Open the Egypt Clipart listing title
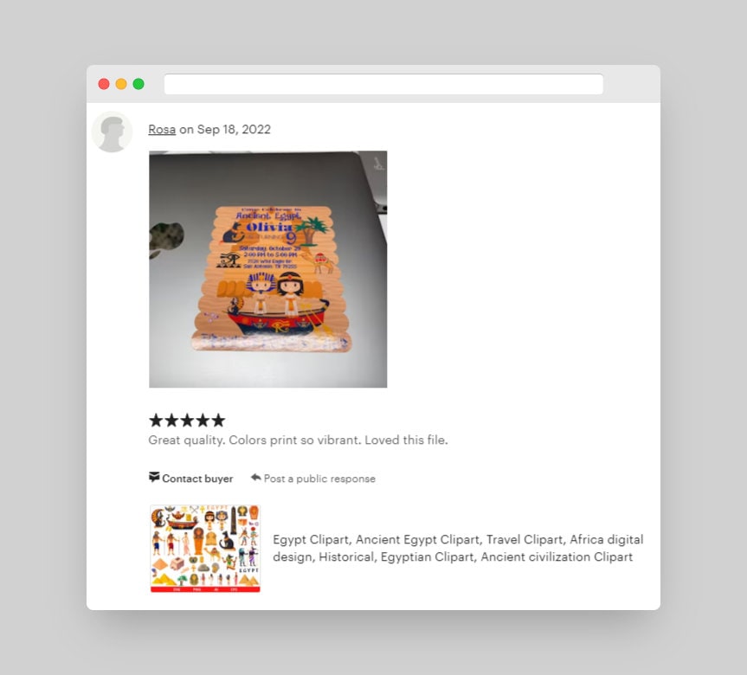747x675 pixels. 458,548
